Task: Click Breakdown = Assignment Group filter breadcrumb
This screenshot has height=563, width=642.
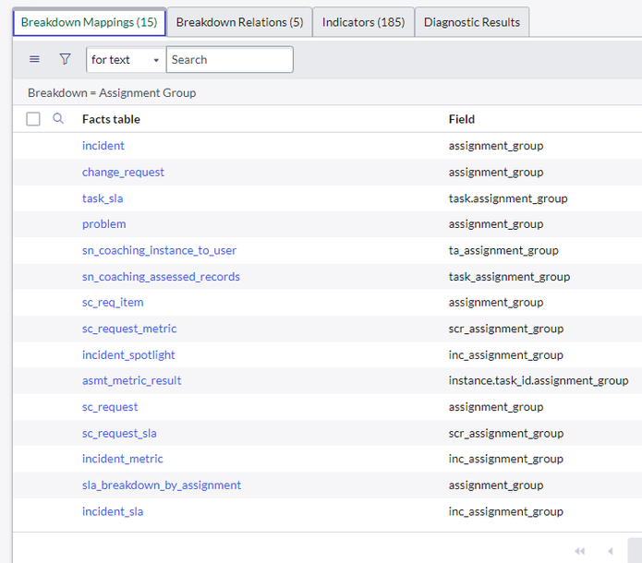Action: pyautogui.click(x=112, y=93)
